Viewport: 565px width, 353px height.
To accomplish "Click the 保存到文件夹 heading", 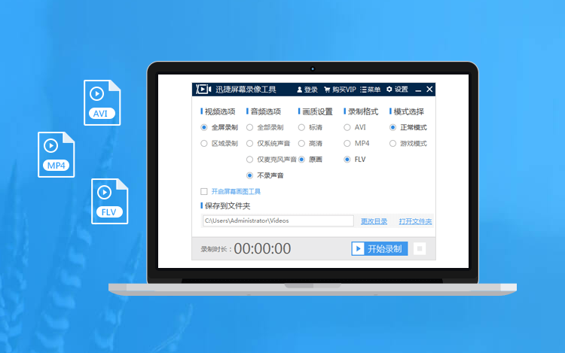I will click(x=228, y=205).
